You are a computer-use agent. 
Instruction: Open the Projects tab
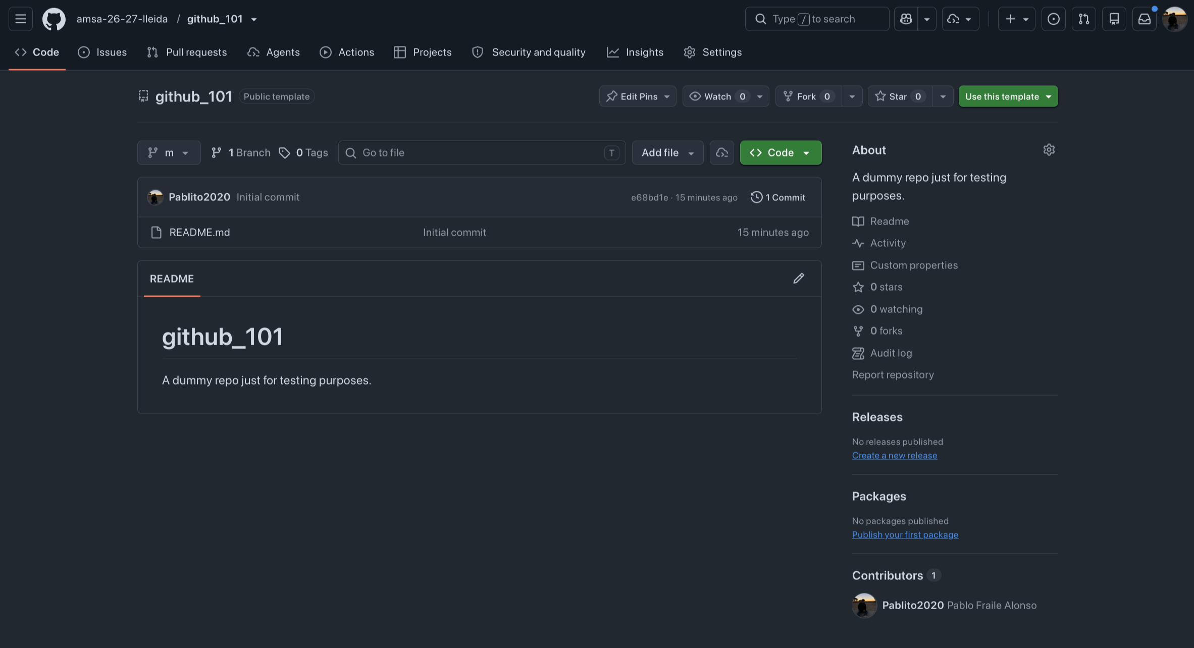point(423,52)
